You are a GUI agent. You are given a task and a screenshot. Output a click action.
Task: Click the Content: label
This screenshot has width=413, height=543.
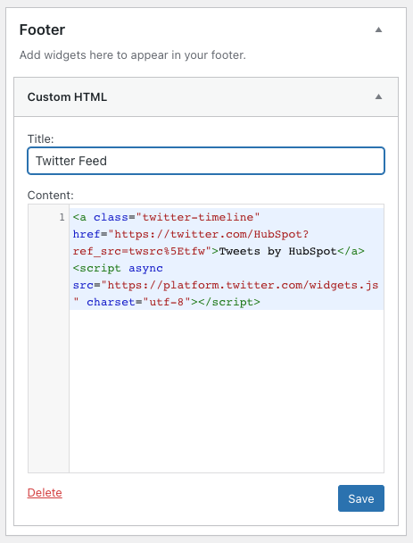point(51,196)
